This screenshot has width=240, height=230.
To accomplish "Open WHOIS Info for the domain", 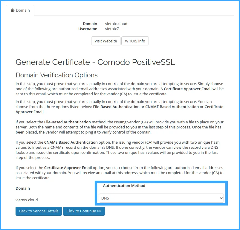I will click(135, 41).
